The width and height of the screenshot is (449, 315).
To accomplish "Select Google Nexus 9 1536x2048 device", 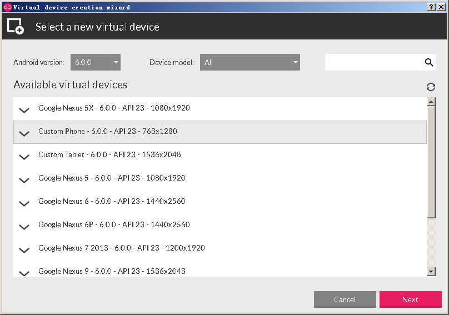I will click(220, 269).
